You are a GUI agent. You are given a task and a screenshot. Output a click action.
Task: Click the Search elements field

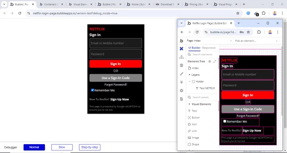click(x=202, y=54)
